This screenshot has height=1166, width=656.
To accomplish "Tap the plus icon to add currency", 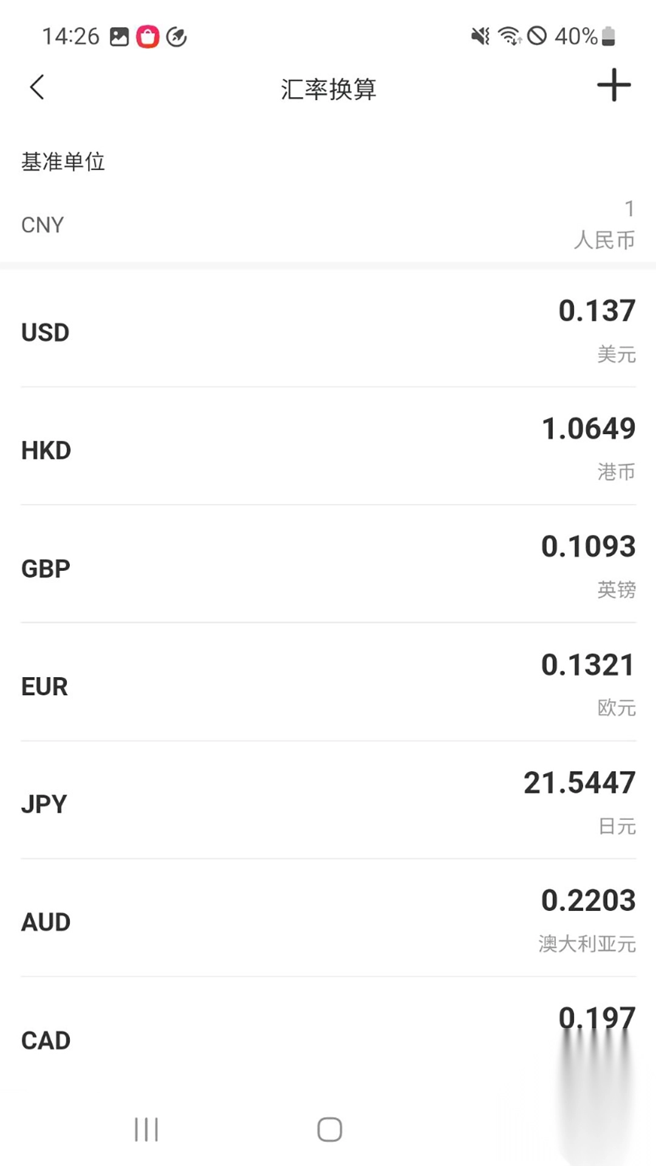I will pyautogui.click(x=613, y=85).
